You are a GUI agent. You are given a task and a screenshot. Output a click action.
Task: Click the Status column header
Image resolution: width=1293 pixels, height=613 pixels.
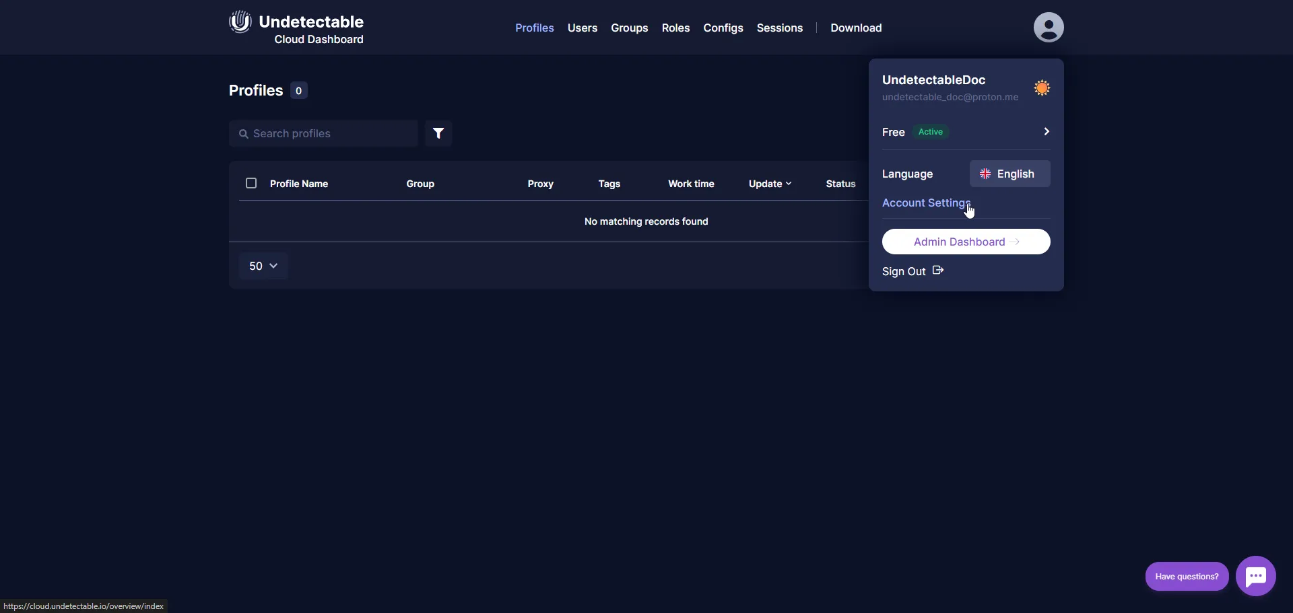click(841, 184)
